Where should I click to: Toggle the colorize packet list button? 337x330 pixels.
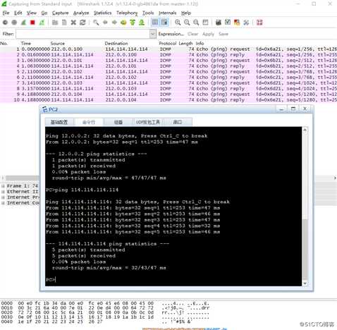(x=155, y=23)
